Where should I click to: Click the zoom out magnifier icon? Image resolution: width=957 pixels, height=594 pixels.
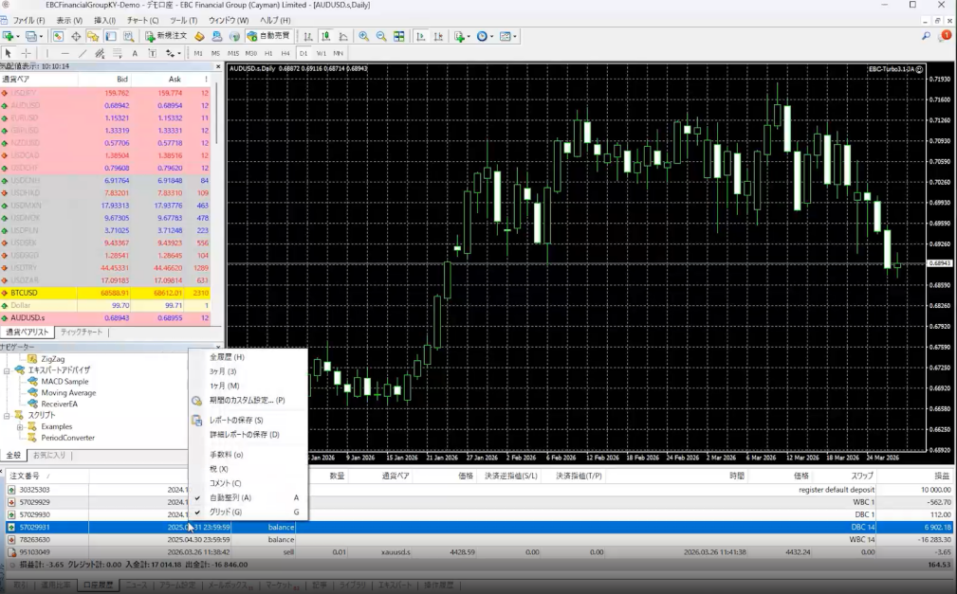(x=381, y=37)
